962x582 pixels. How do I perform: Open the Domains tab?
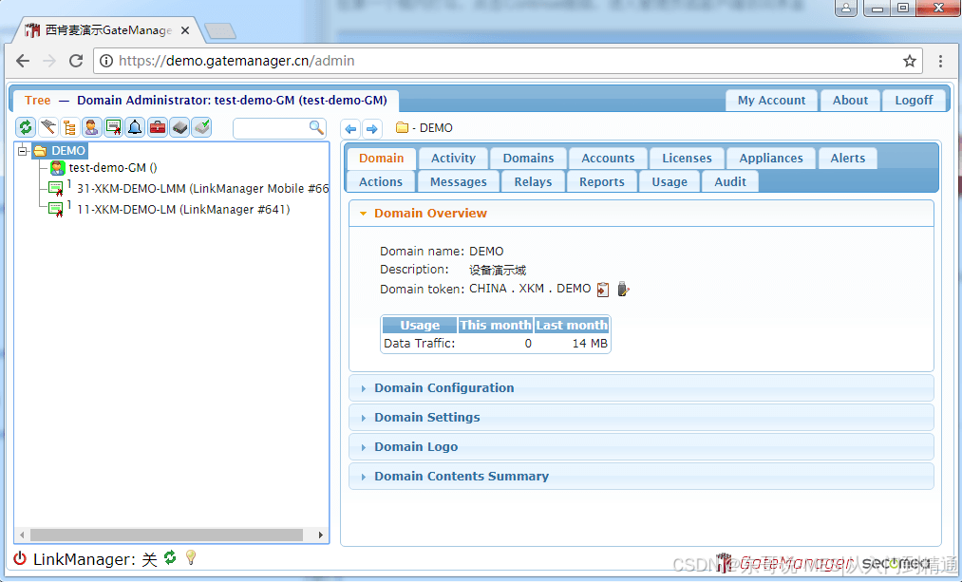(x=528, y=159)
